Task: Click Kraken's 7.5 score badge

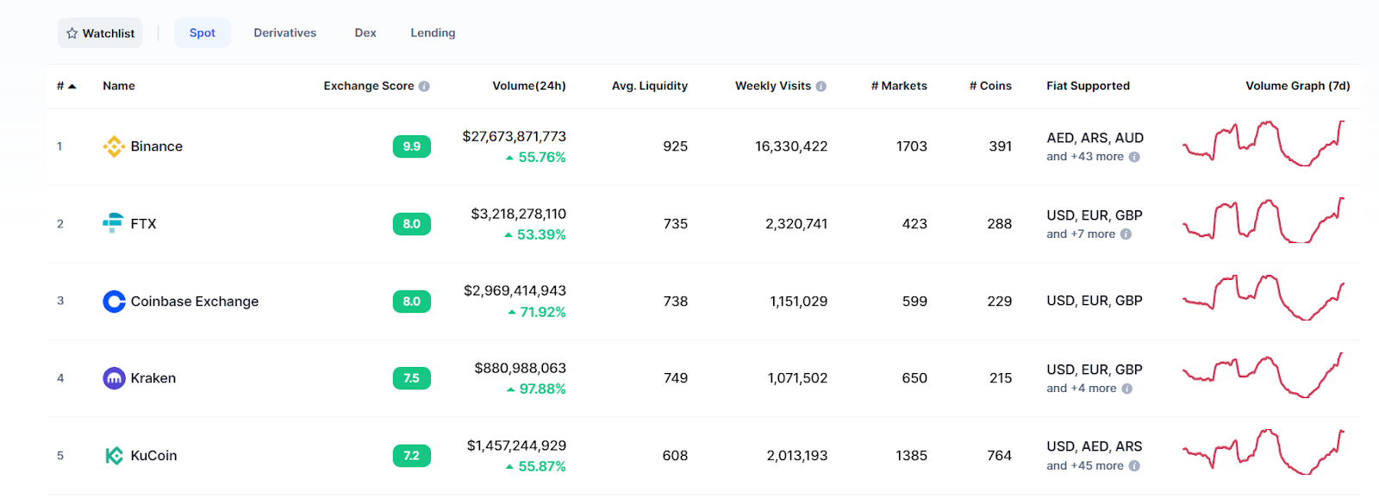Action: pyautogui.click(x=412, y=378)
